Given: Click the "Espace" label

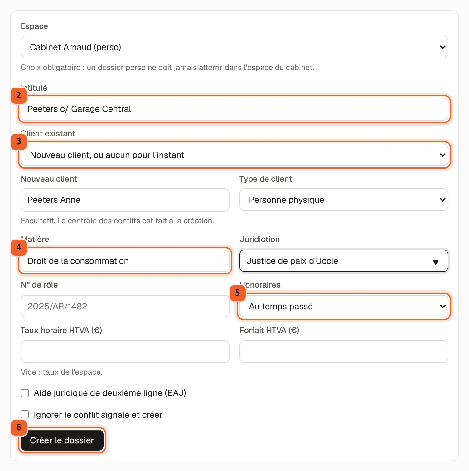Looking at the screenshot, I should coord(34,26).
